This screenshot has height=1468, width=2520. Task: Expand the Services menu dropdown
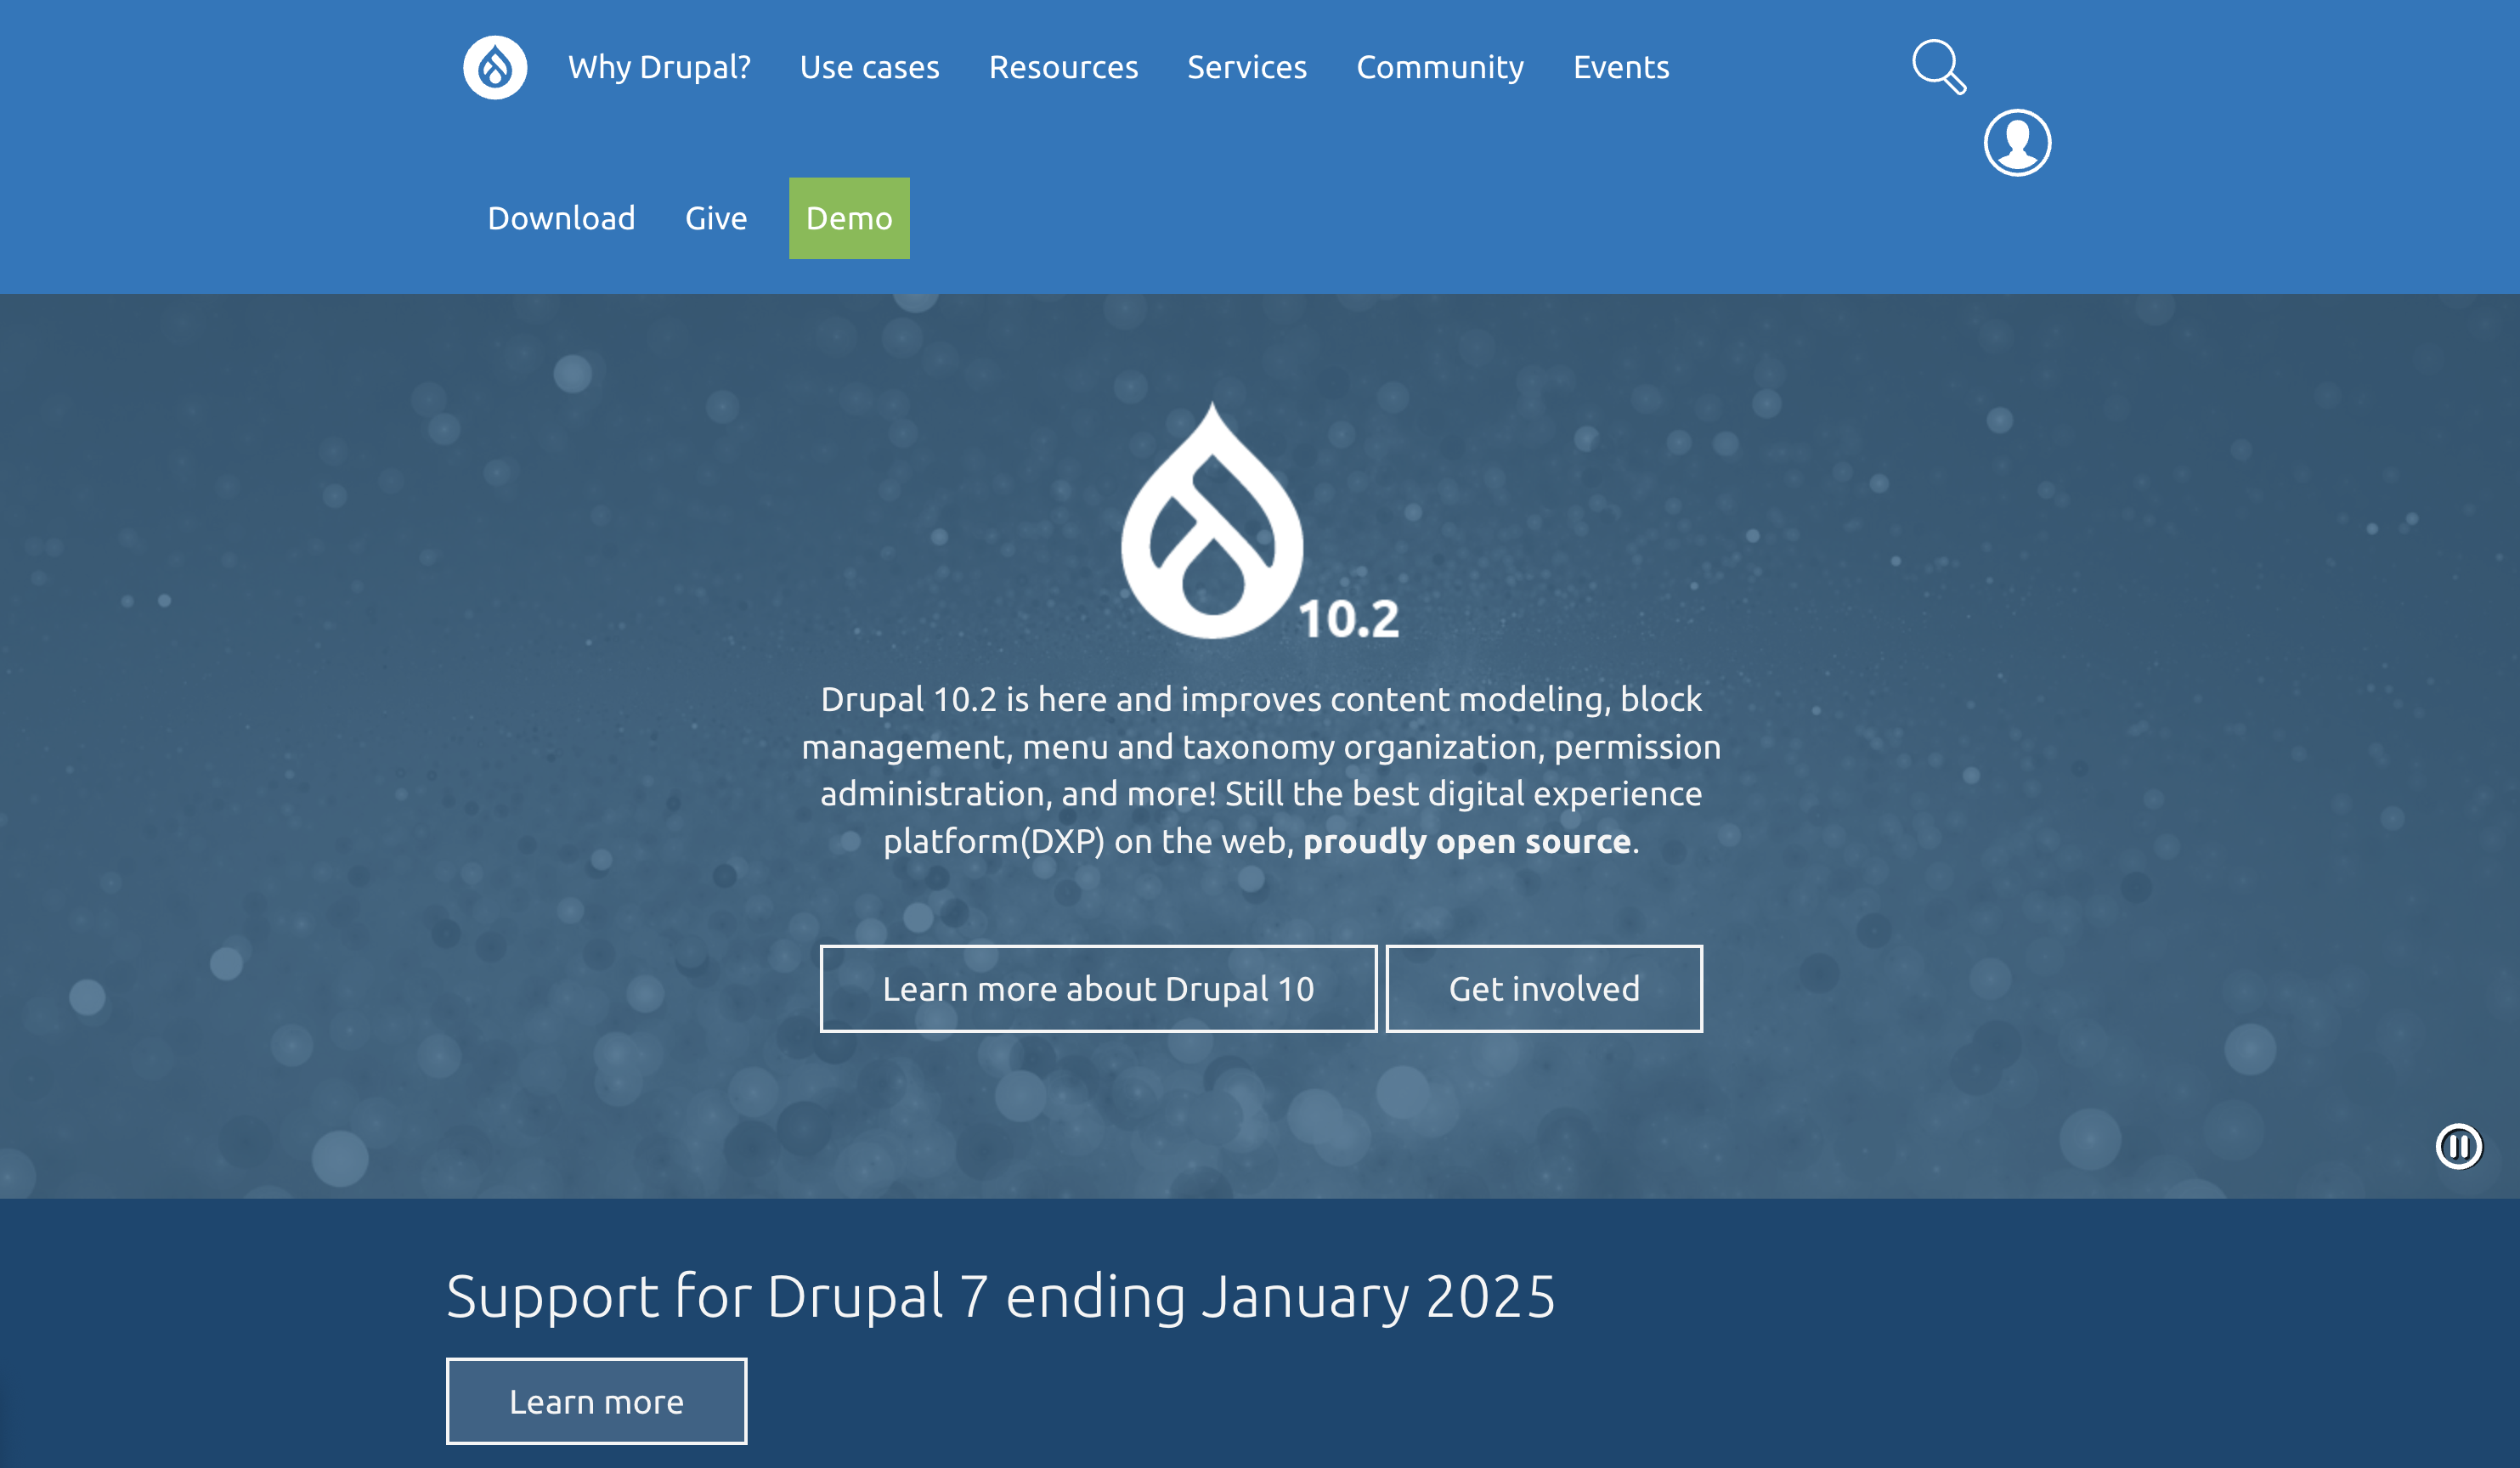tap(1248, 66)
